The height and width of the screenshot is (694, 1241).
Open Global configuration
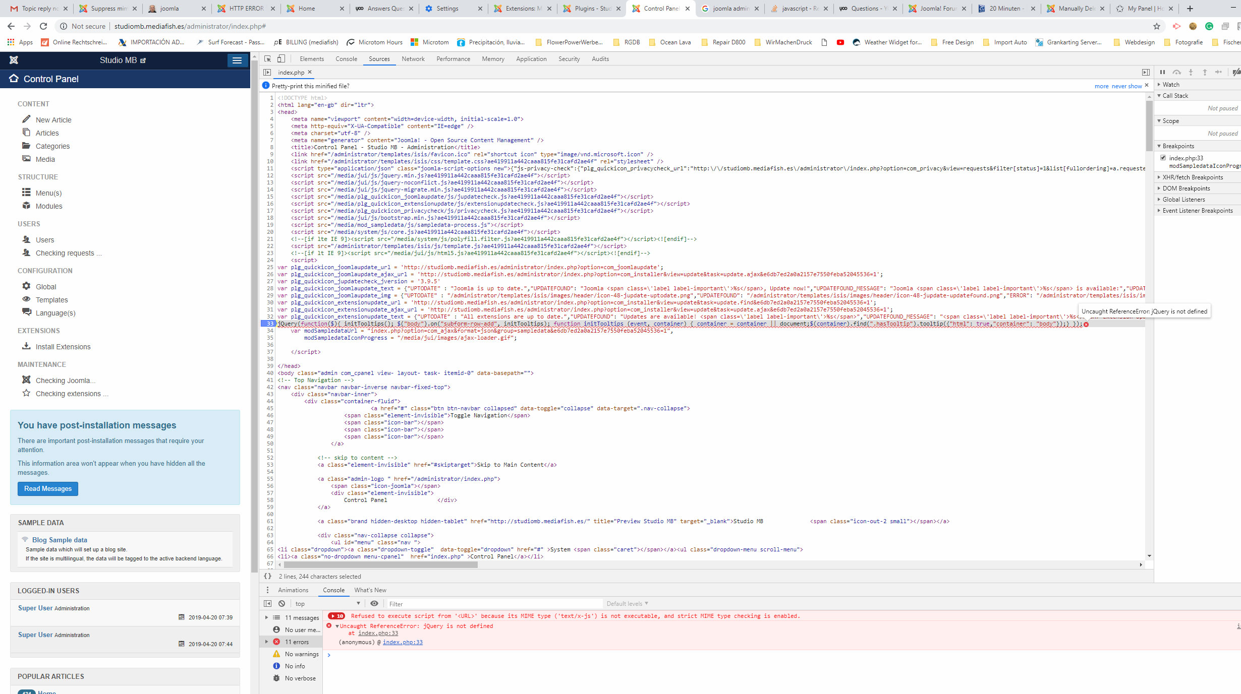[x=46, y=287]
